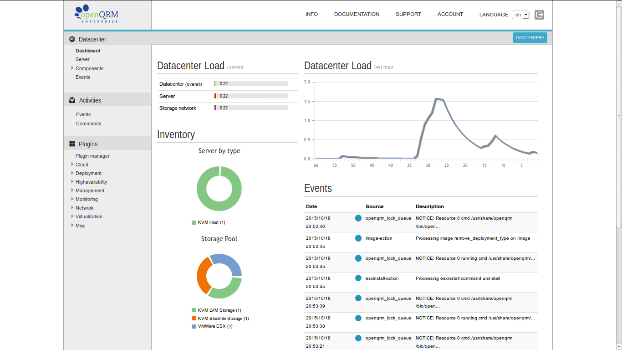Expand the Highavailability plugin group
Image resolution: width=622 pixels, height=350 pixels.
coord(72,181)
